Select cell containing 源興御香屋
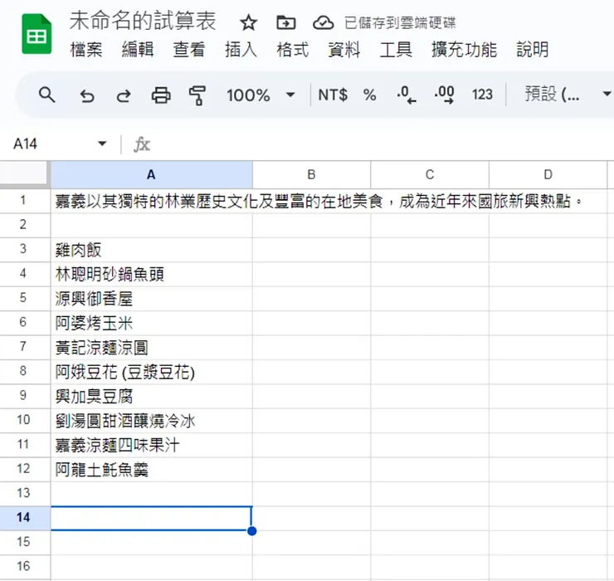614x581 pixels. point(152,299)
